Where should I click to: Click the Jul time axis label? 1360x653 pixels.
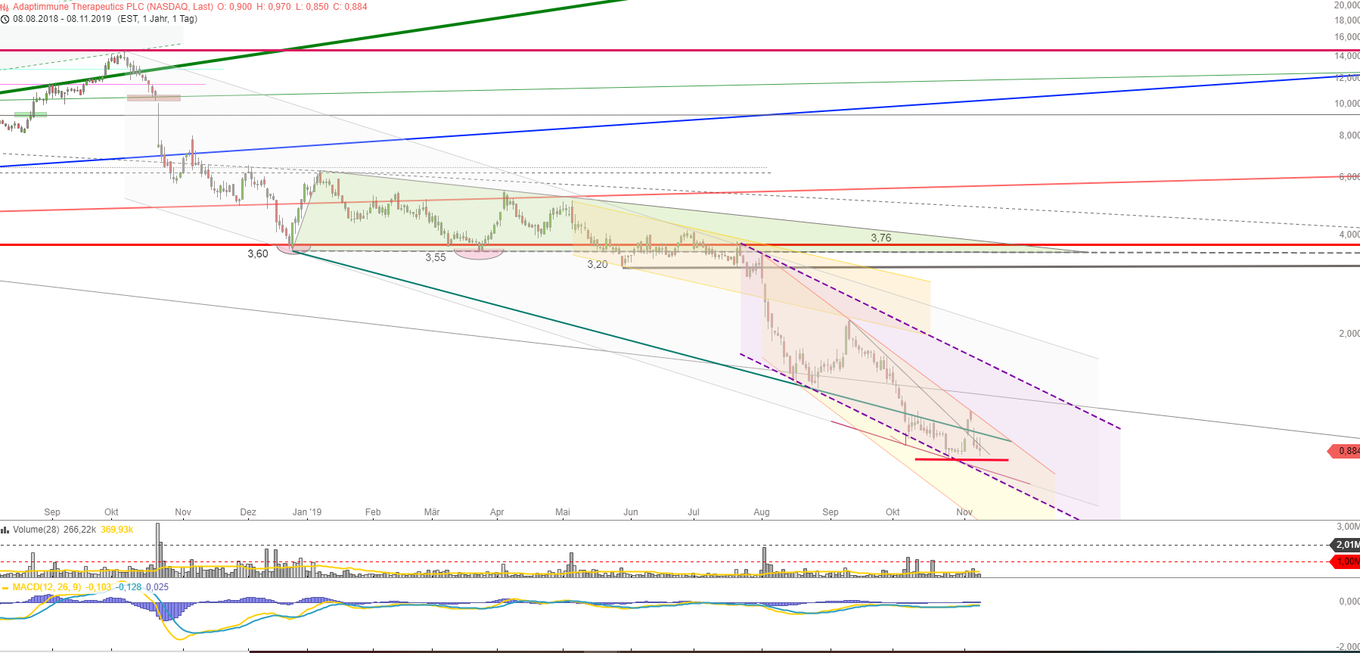coord(694,512)
